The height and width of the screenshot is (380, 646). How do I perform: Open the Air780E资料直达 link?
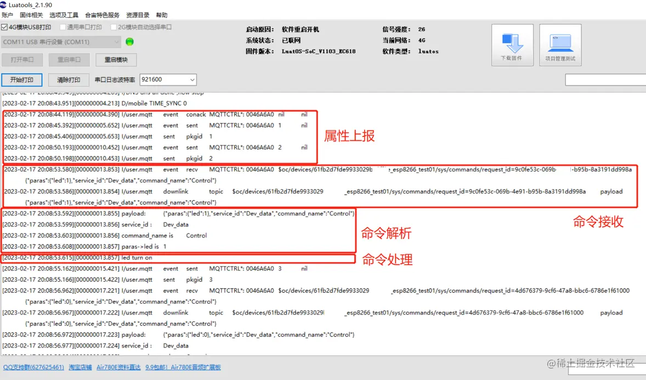click(118, 367)
